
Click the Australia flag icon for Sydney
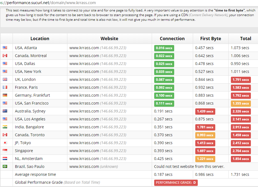point(5,111)
